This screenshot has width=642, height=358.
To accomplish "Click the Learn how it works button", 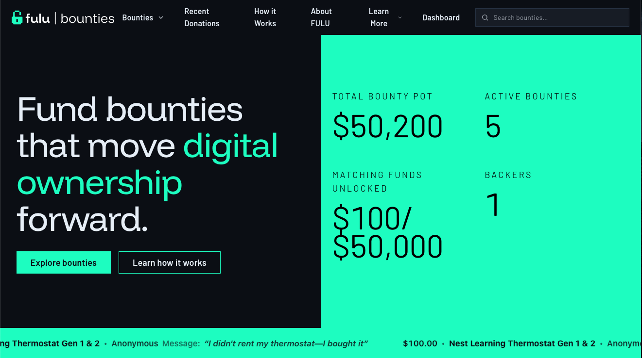I will click(x=169, y=262).
